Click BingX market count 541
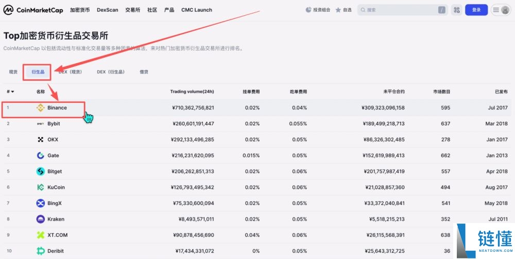 coord(445,203)
